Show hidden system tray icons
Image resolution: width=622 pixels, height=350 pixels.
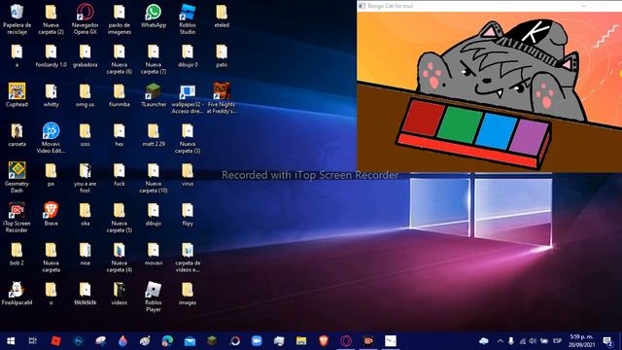click(x=500, y=341)
